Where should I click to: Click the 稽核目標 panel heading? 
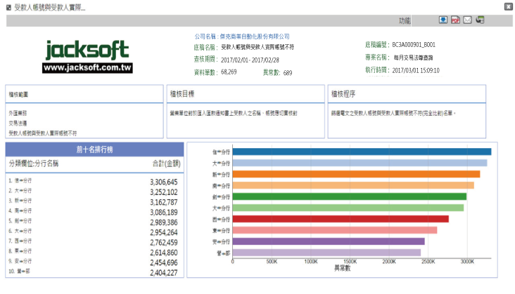click(x=182, y=93)
